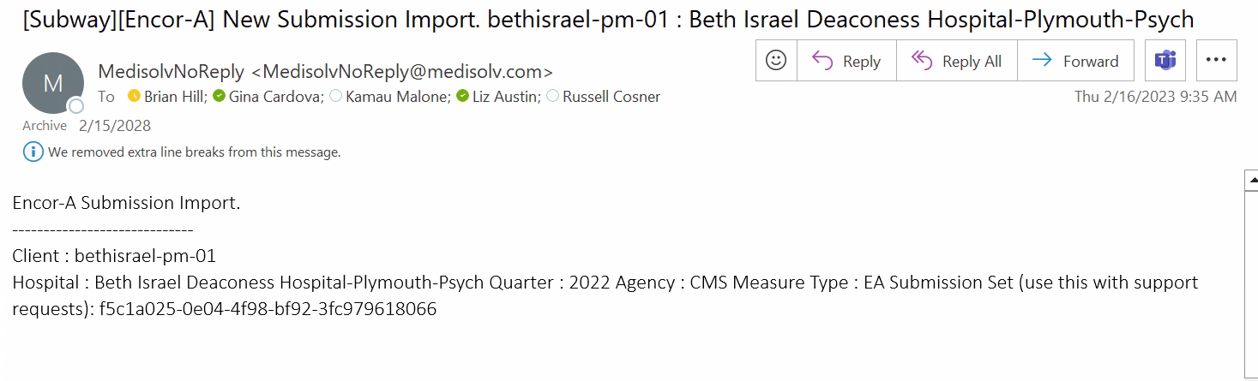
Task: Click the smiley reaction icon
Action: (776, 61)
